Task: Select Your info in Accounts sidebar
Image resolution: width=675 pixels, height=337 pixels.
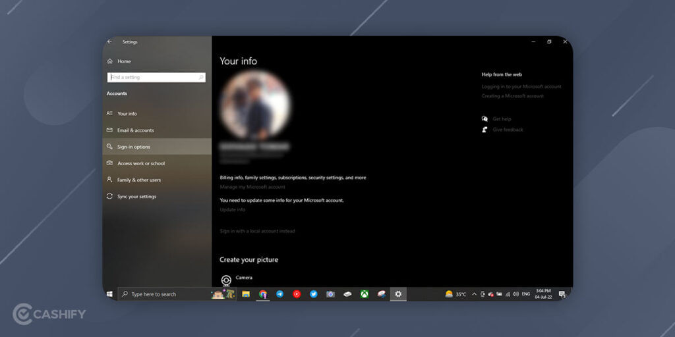Action: pyautogui.click(x=157, y=113)
